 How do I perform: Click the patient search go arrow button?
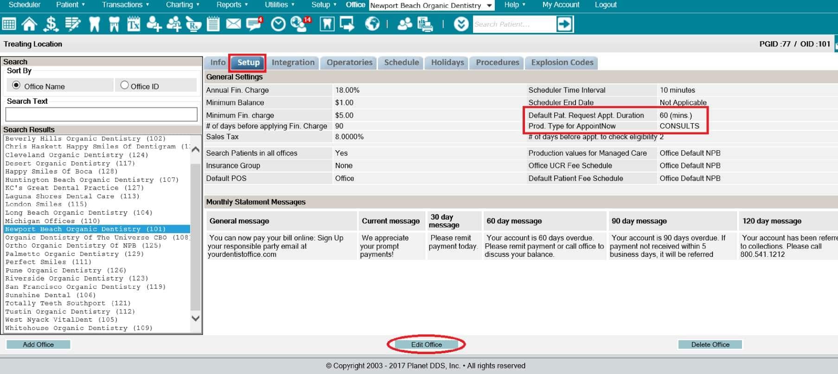(x=564, y=24)
